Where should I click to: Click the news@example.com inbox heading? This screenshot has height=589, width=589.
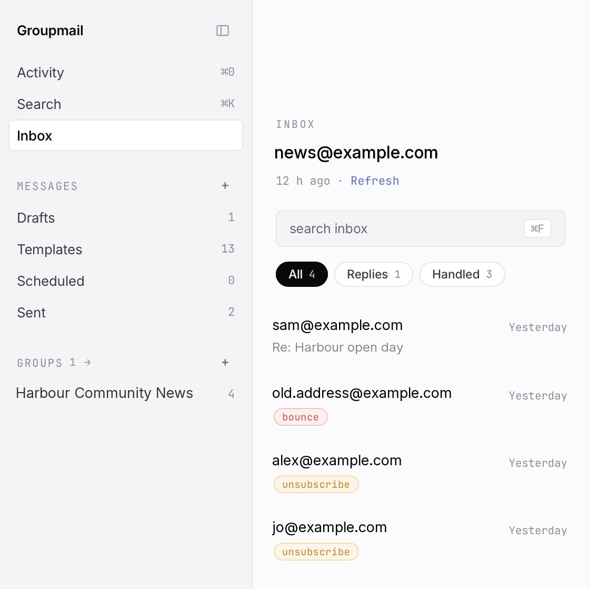356,153
